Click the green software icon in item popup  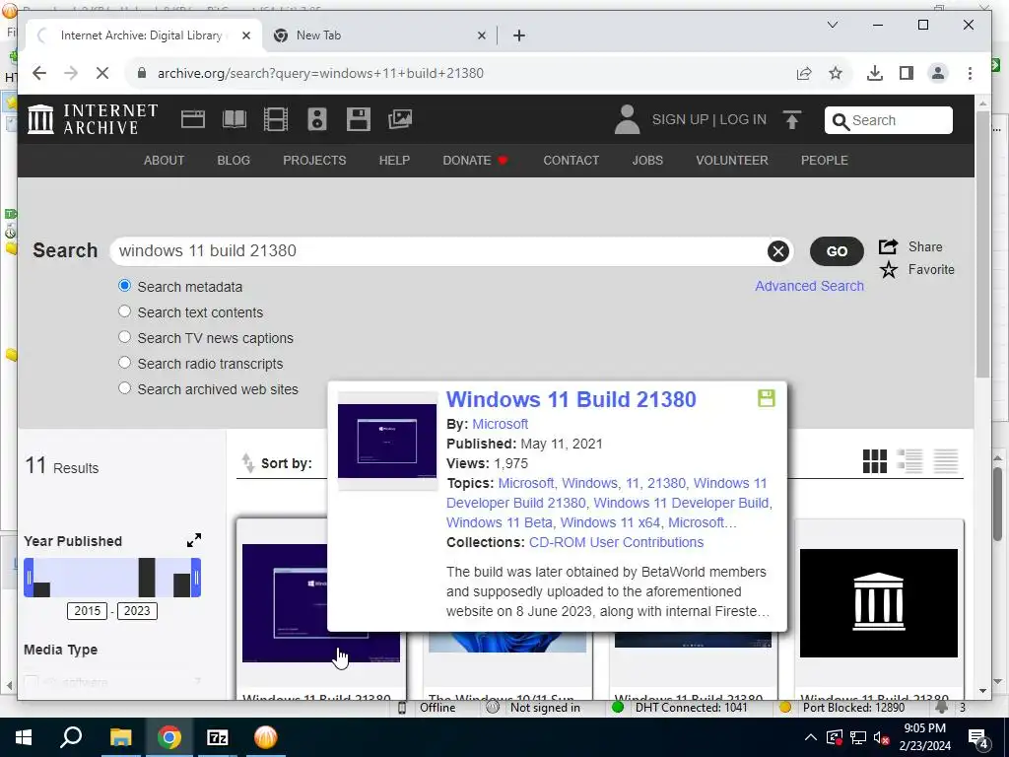tap(766, 398)
